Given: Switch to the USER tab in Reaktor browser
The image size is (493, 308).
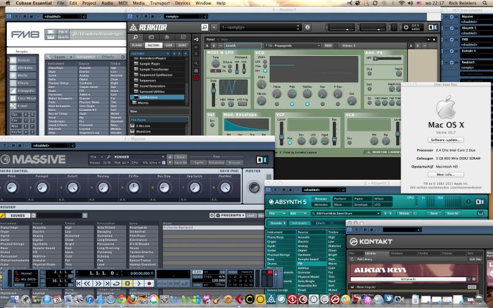Looking at the screenshot, I should [x=169, y=45].
